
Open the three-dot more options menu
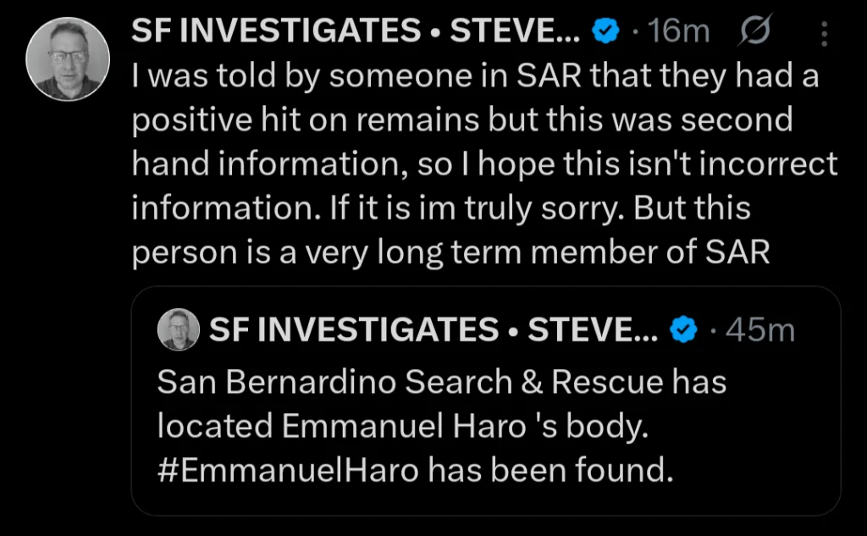[826, 33]
